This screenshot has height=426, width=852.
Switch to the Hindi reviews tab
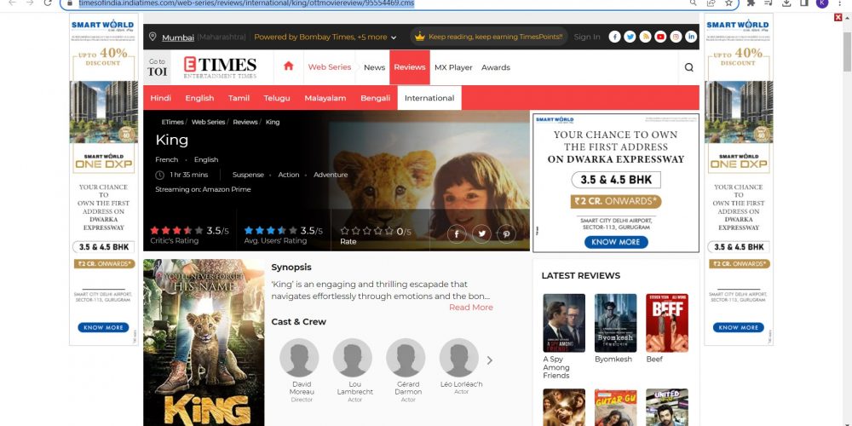161,98
